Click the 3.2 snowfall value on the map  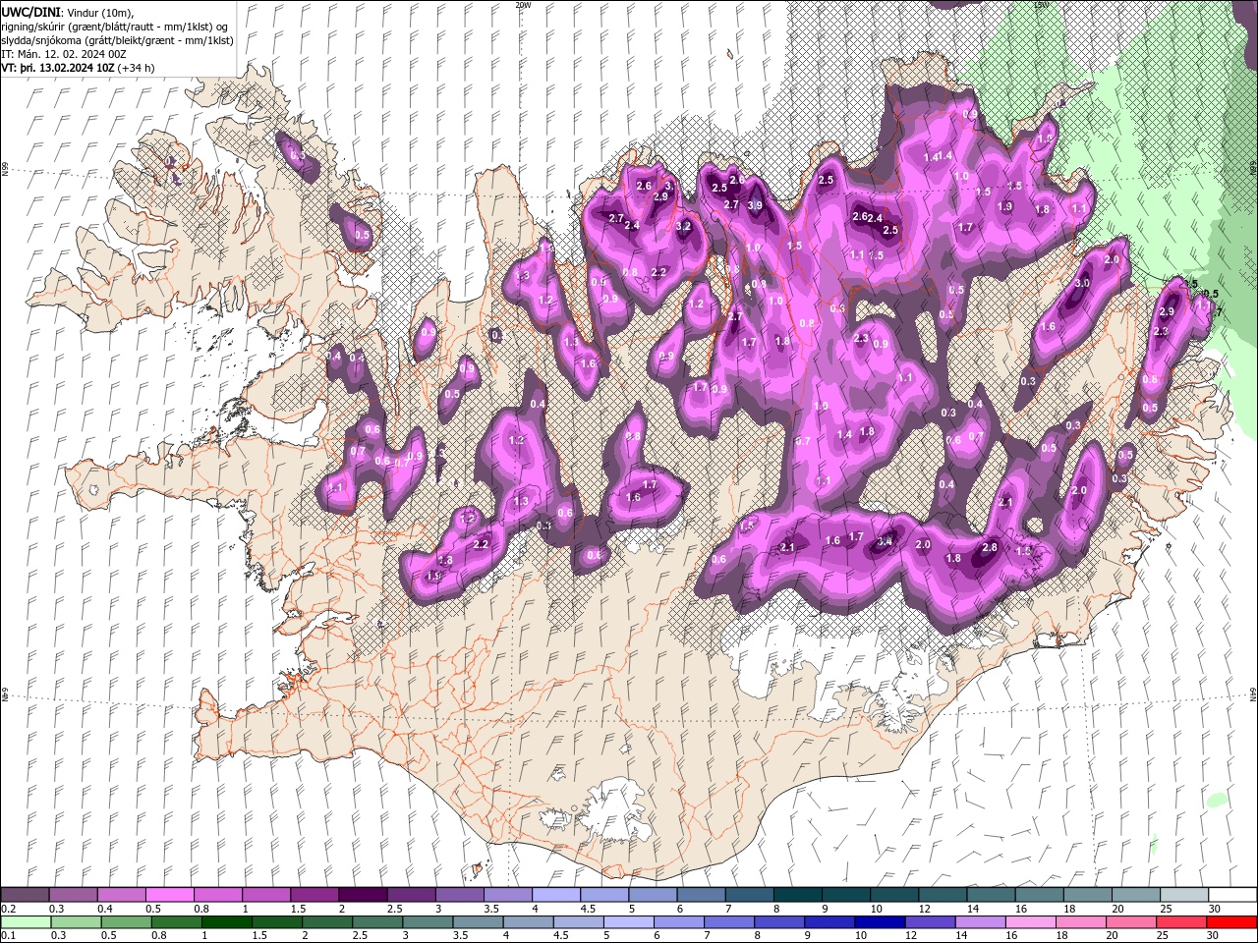coord(684,226)
